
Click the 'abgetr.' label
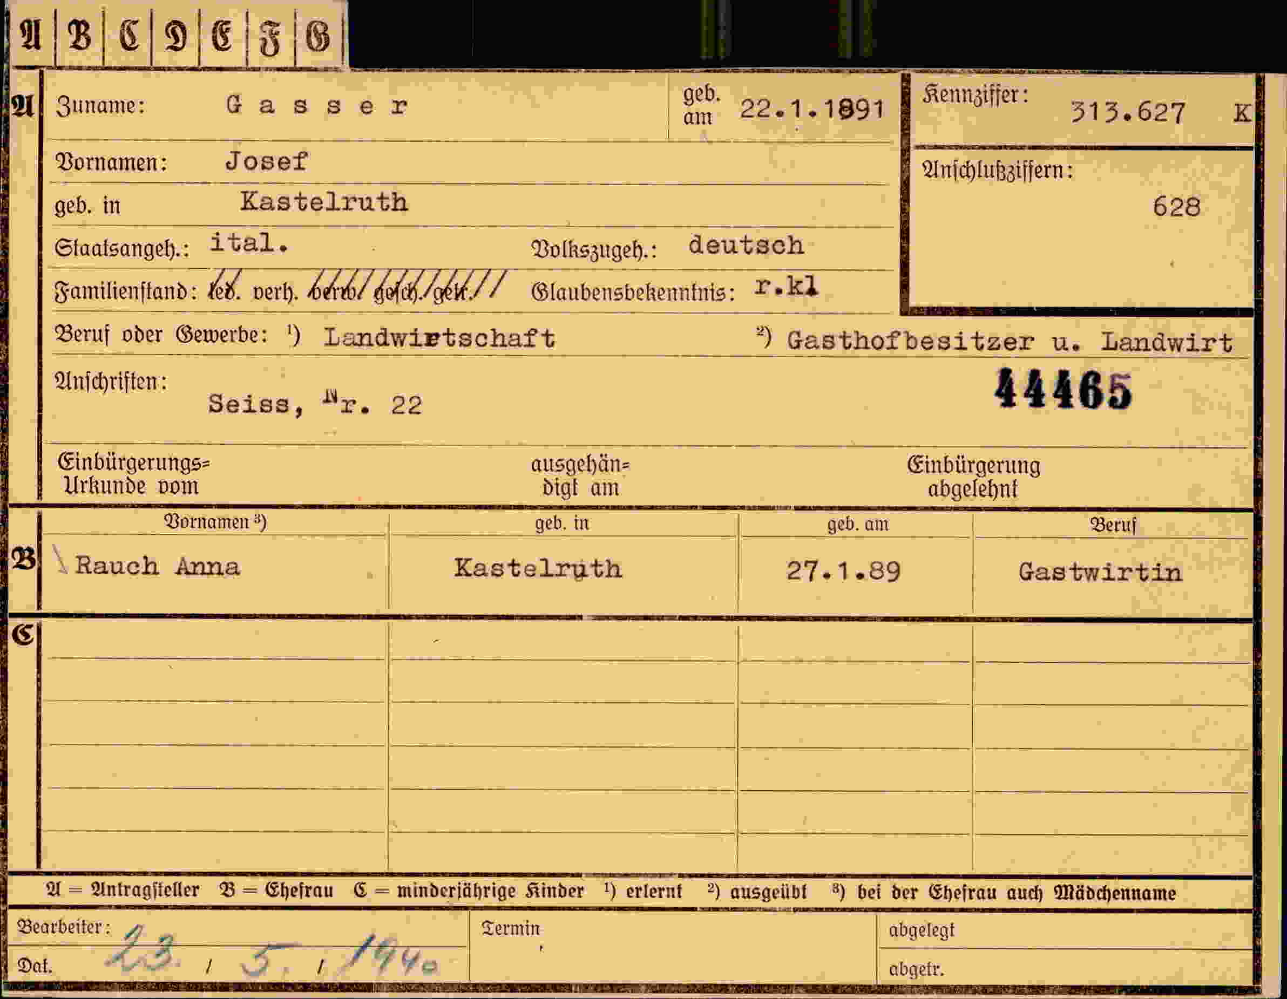tap(916, 969)
